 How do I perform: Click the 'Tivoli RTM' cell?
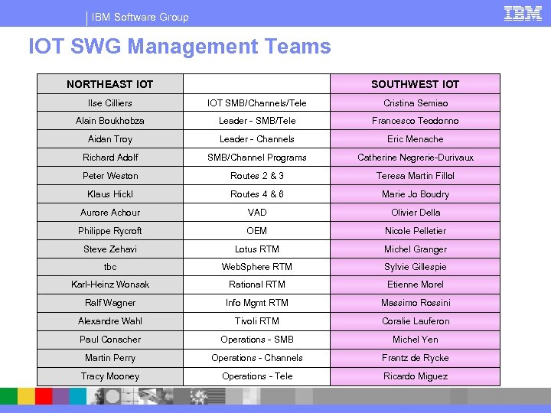coord(256,321)
